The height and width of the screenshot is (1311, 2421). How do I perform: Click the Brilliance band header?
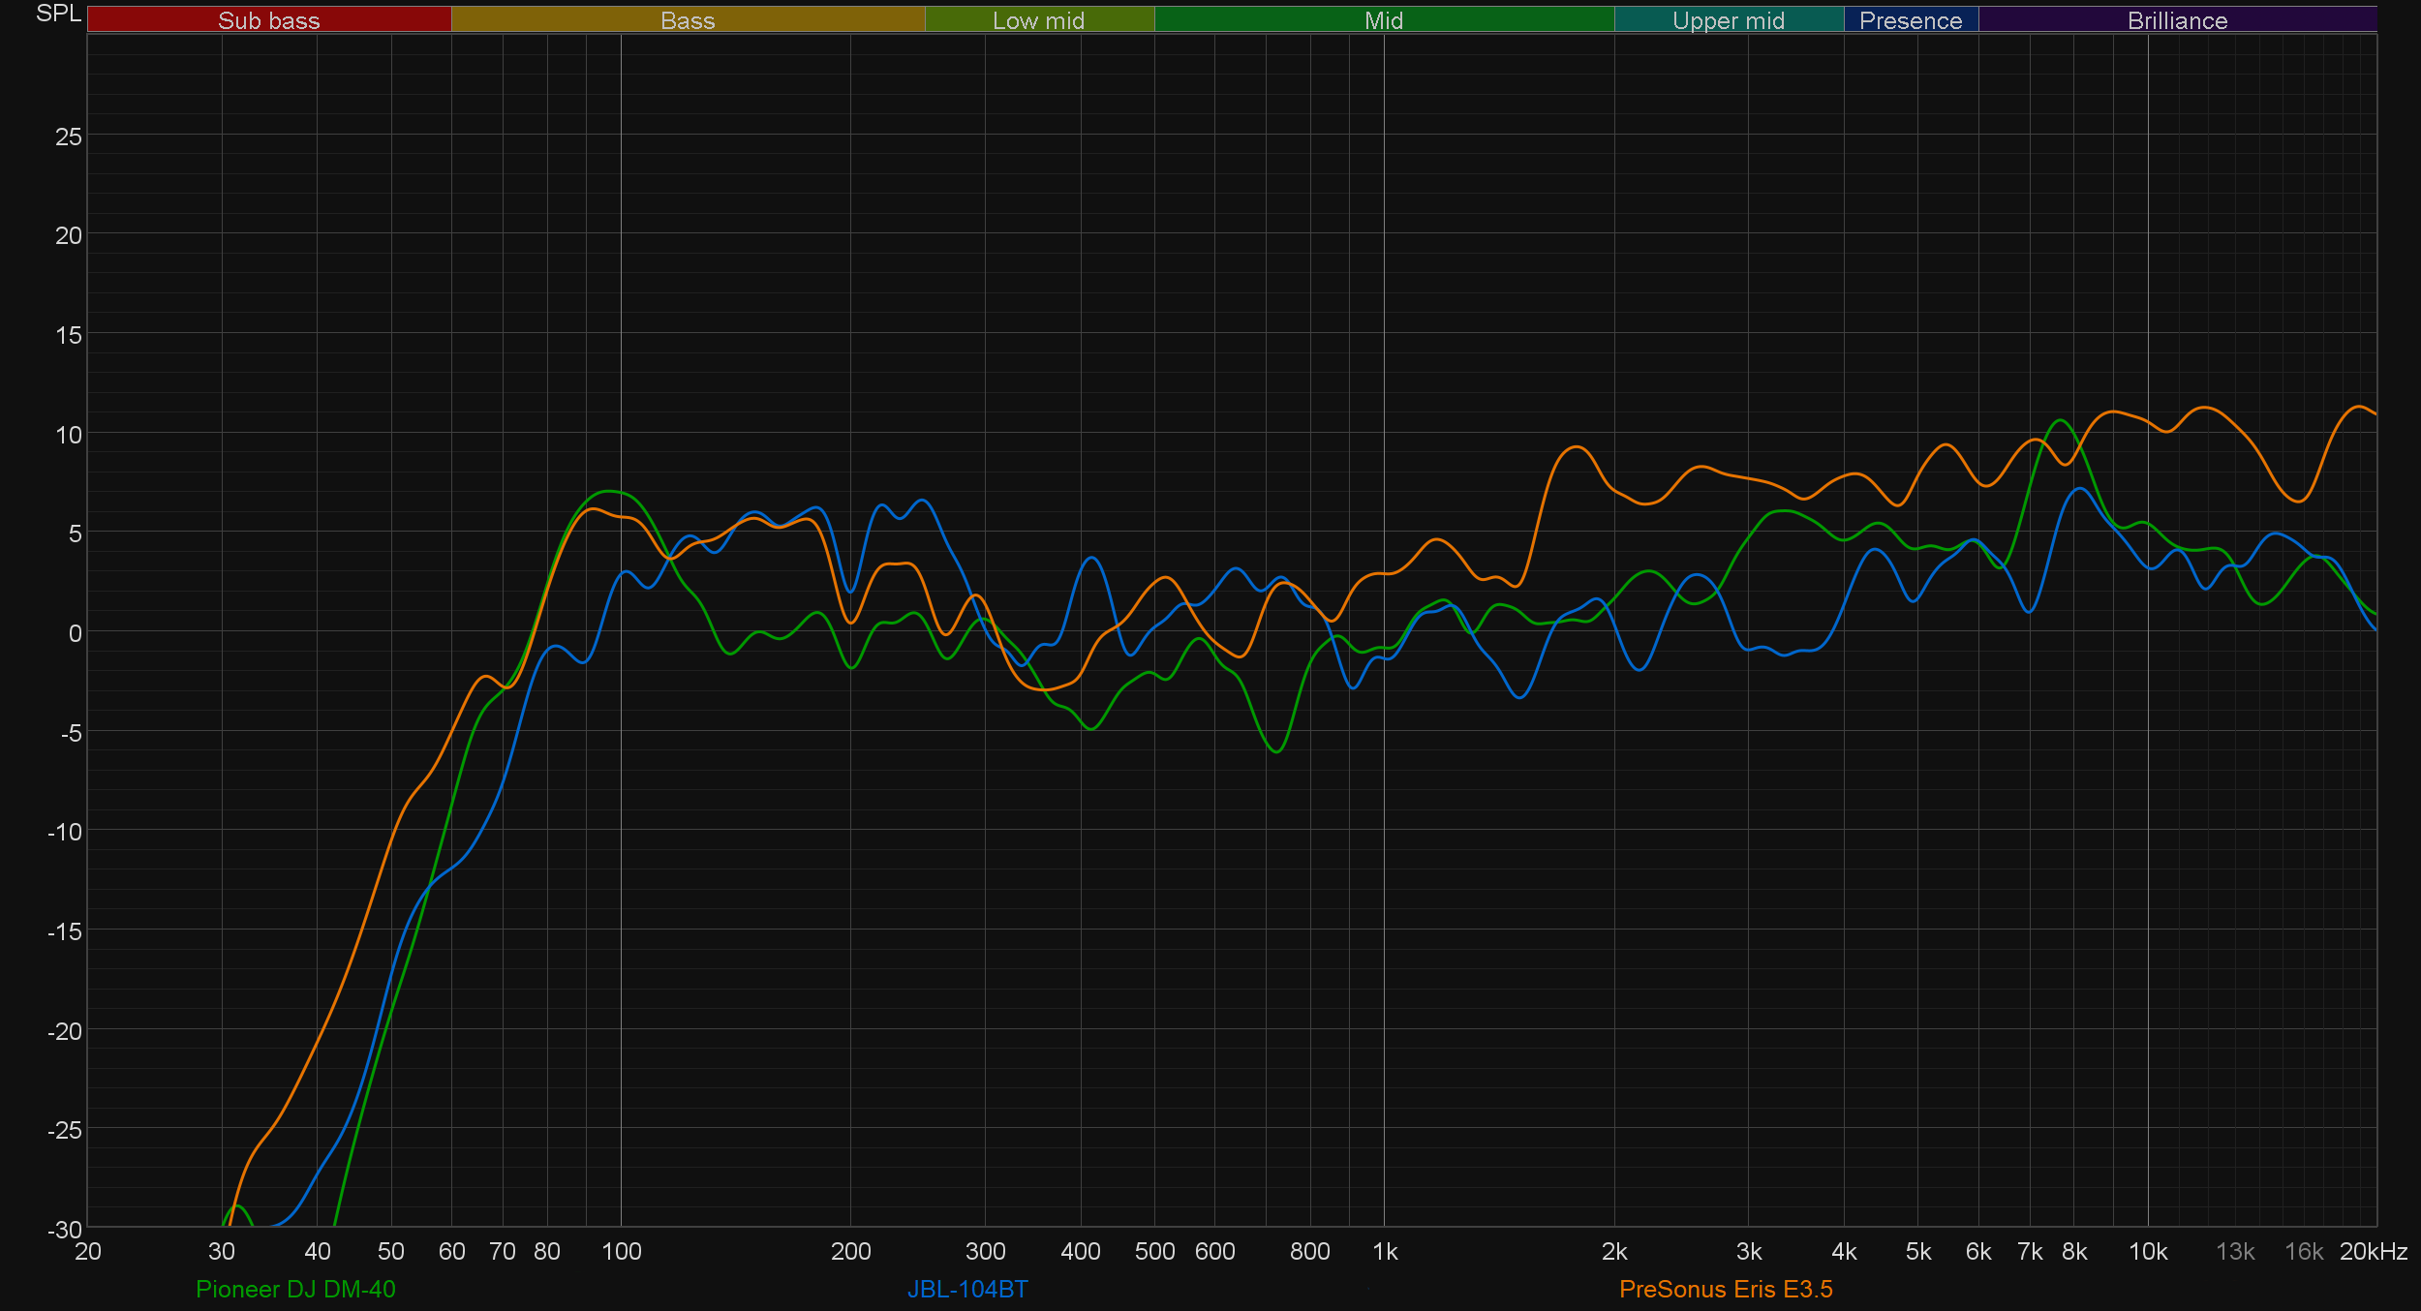[x=2177, y=20]
